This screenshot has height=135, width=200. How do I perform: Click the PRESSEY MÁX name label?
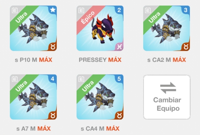[100, 60]
